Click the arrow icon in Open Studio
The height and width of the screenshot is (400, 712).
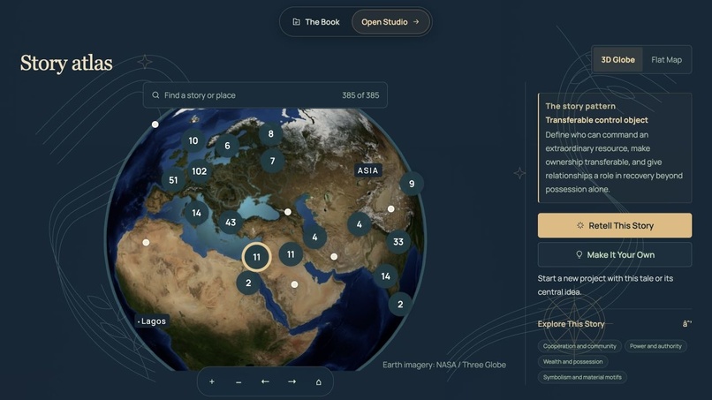(x=416, y=22)
